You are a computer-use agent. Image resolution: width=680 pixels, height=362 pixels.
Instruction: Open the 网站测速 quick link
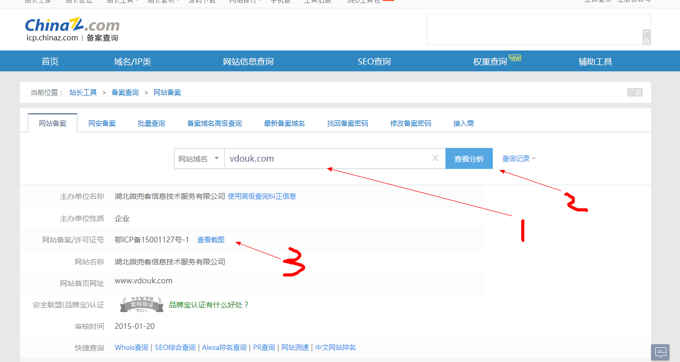click(295, 347)
